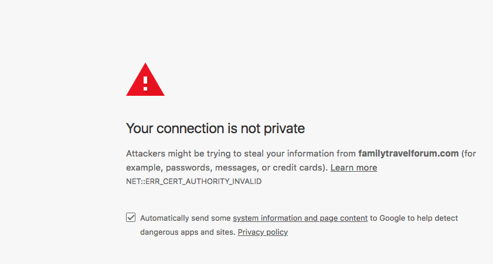The width and height of the screenshot is (493, 264).
Task: Click the word messages in the description
Action: click(x=236, y=168)
